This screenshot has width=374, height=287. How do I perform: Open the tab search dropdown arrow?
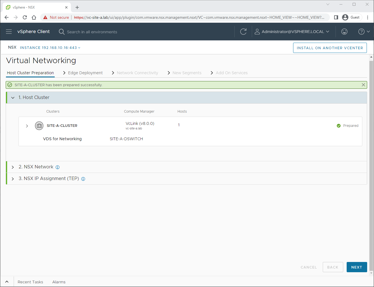click(x=328, y=4)
